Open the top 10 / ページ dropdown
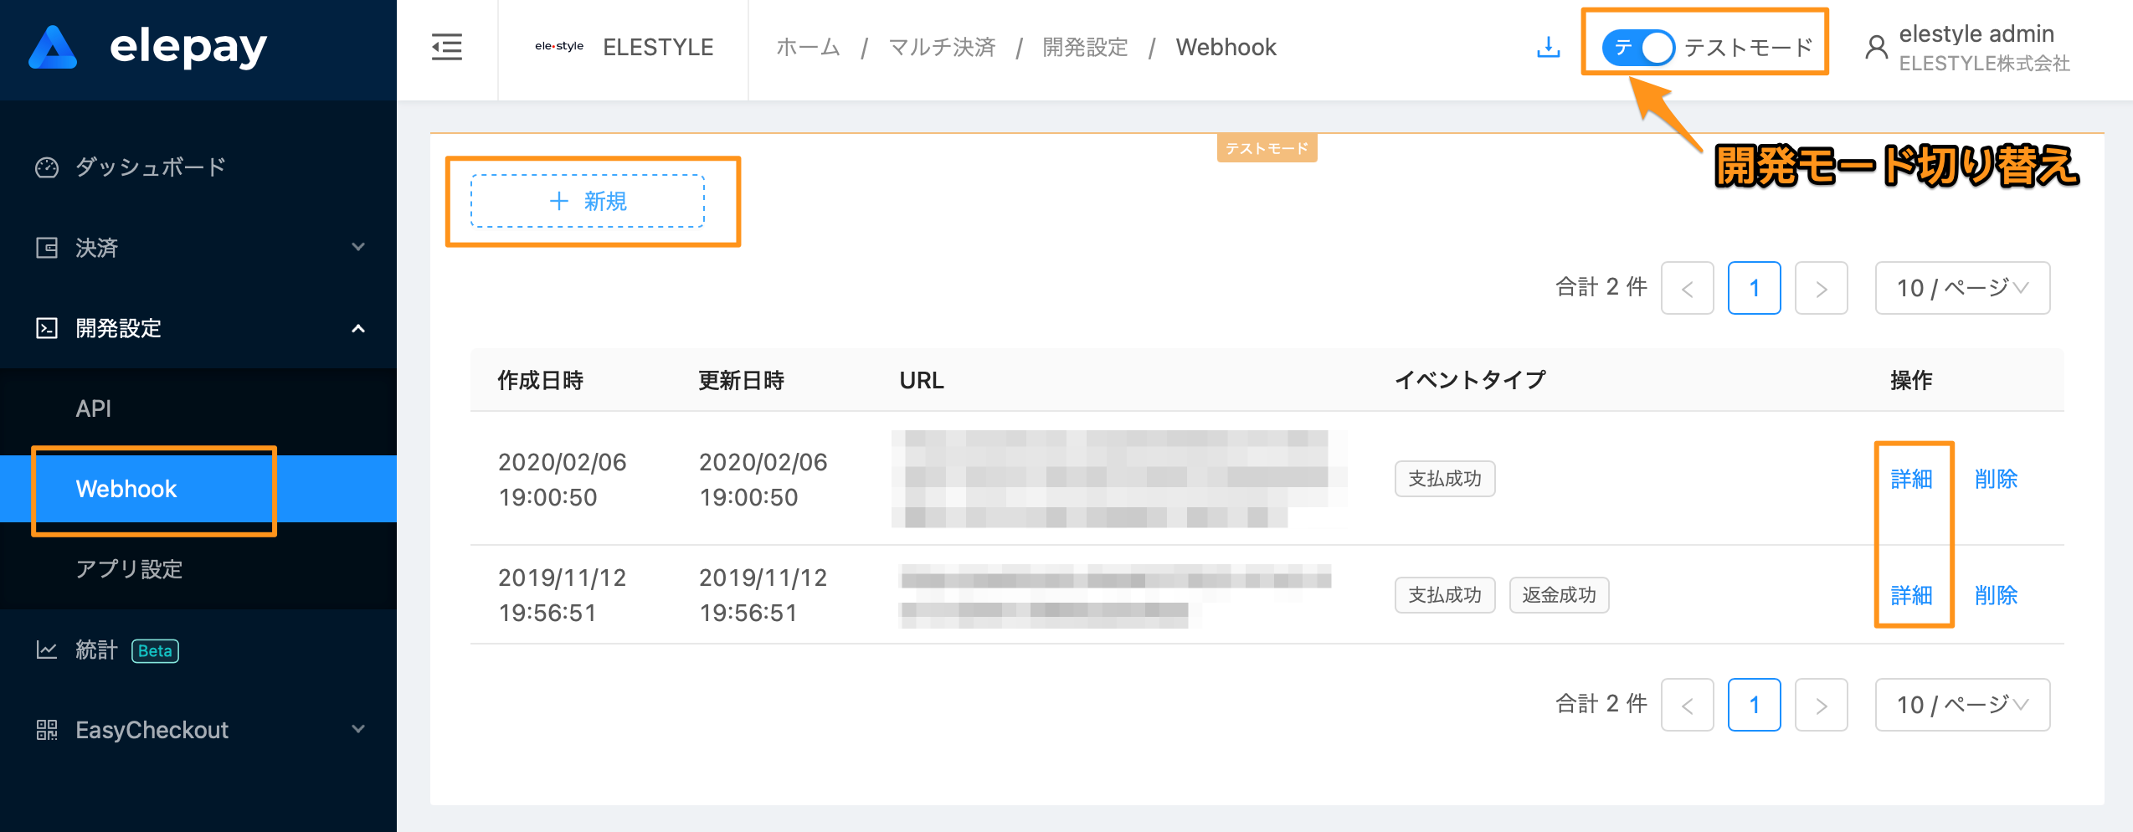Image resolution: width=2133 pixels, height=832 pixels. click(1961, 288)
